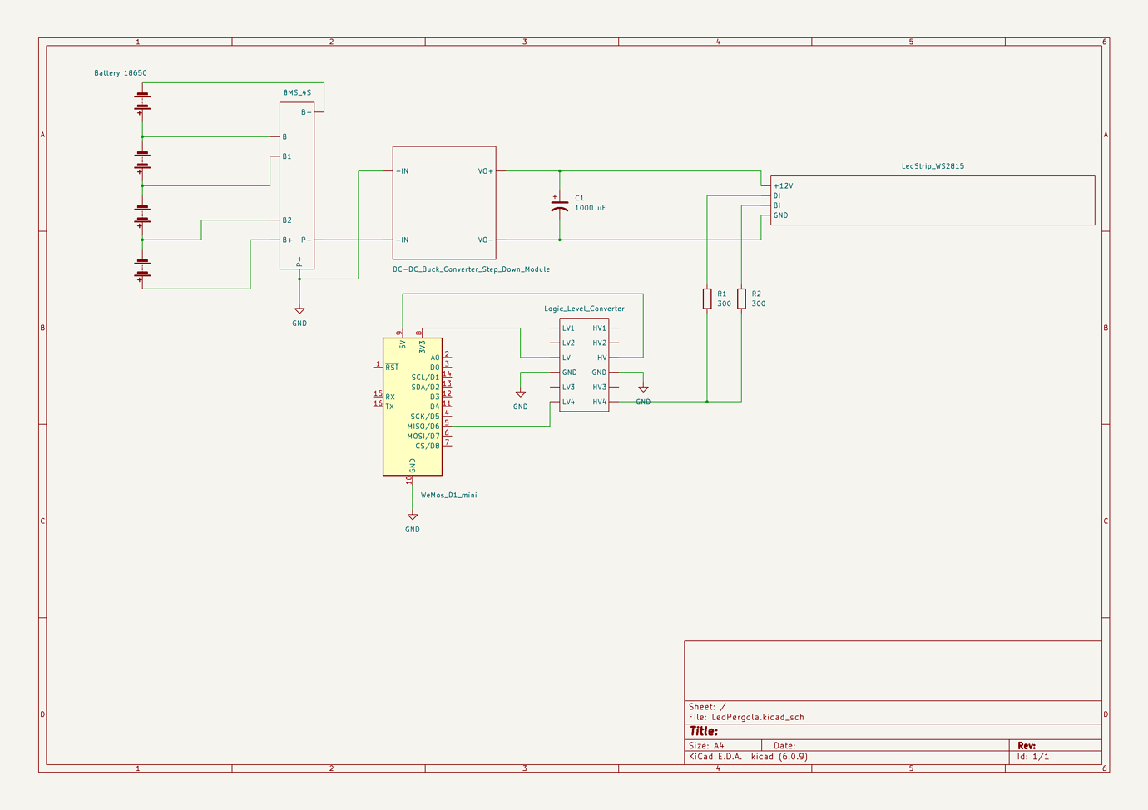Image resolution: width=1148 pixels, height=810 pixels.
Task: Click the File: LedPergola.kicad_sch text
Action: pos(747,716)
